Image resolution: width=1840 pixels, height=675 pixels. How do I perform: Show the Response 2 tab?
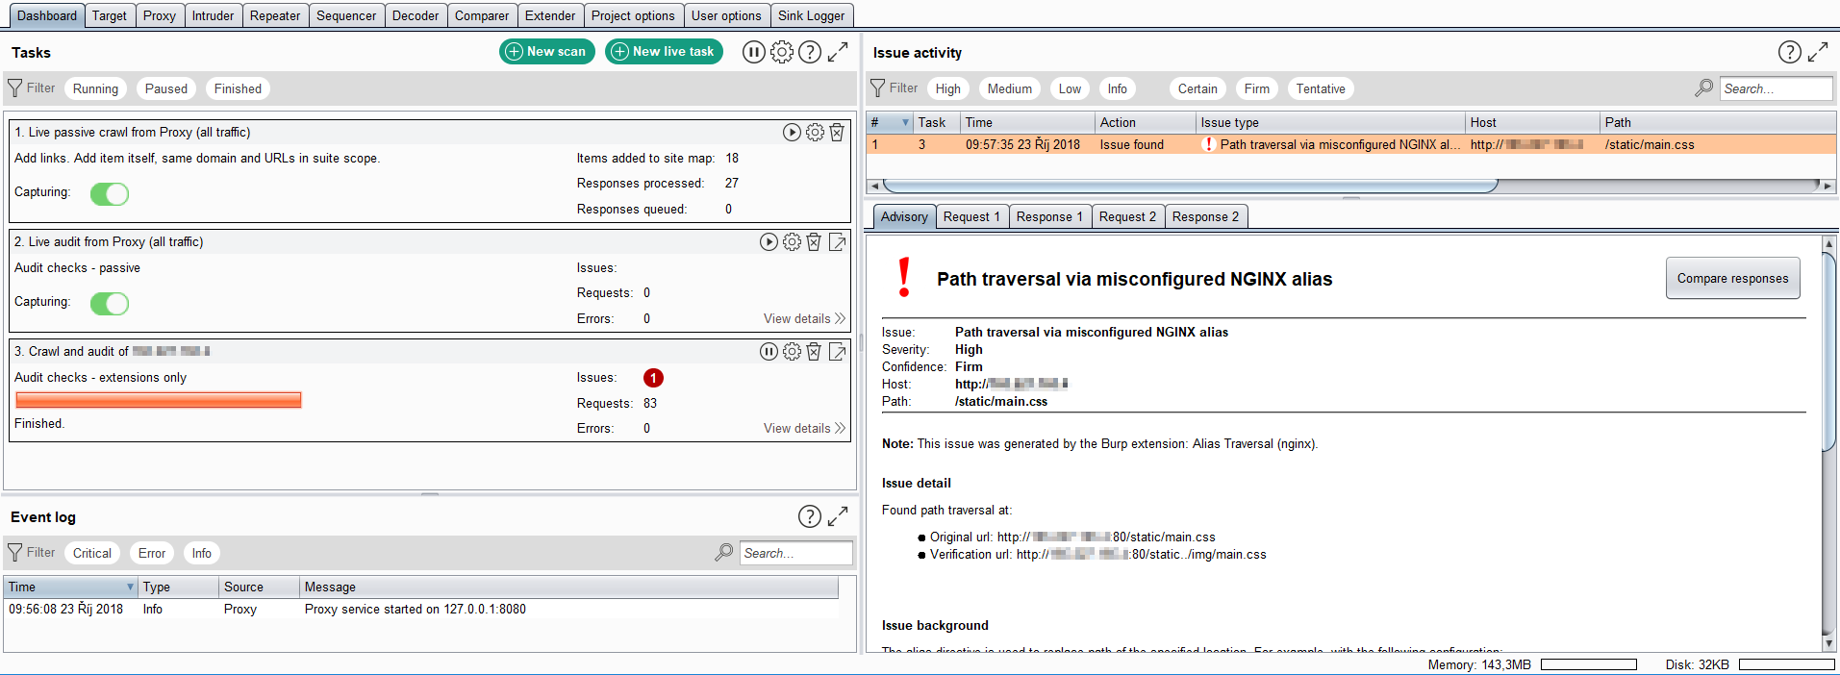point(1206,216)
